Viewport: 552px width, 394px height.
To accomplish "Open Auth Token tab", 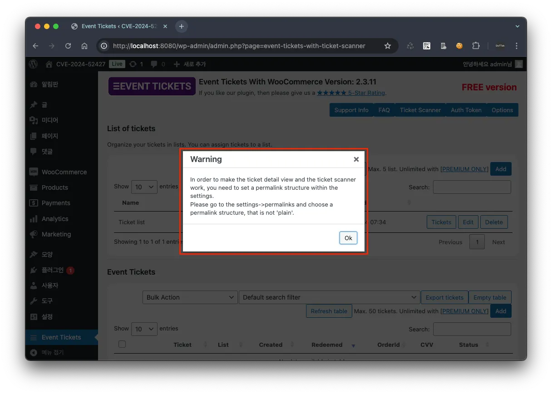I will [466, 110].
